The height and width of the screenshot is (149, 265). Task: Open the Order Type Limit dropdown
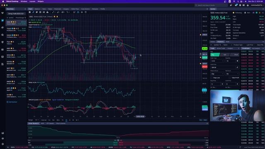pyautogui.click(x=217, y=61)
